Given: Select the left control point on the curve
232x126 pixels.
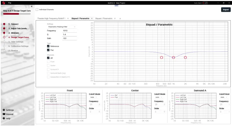Looking at the screenshot, I should [x=162, y=57].
